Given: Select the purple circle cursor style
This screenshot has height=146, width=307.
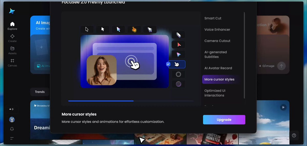Looking at the screenshot, I should [178, 84].
